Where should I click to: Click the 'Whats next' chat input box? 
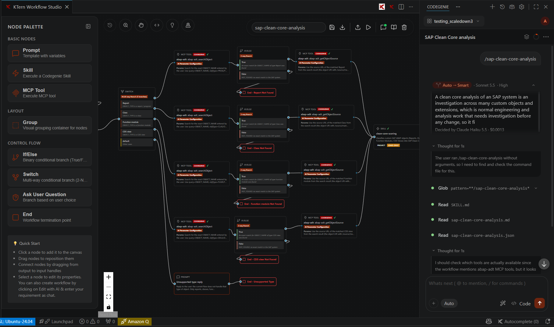pos(486,283)
